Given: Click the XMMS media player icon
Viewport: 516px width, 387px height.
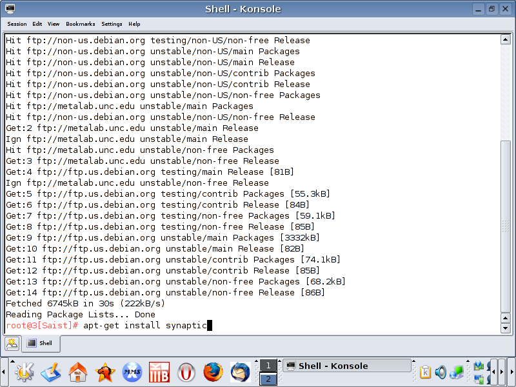Looking at the screenshot, I should [132, 372].
